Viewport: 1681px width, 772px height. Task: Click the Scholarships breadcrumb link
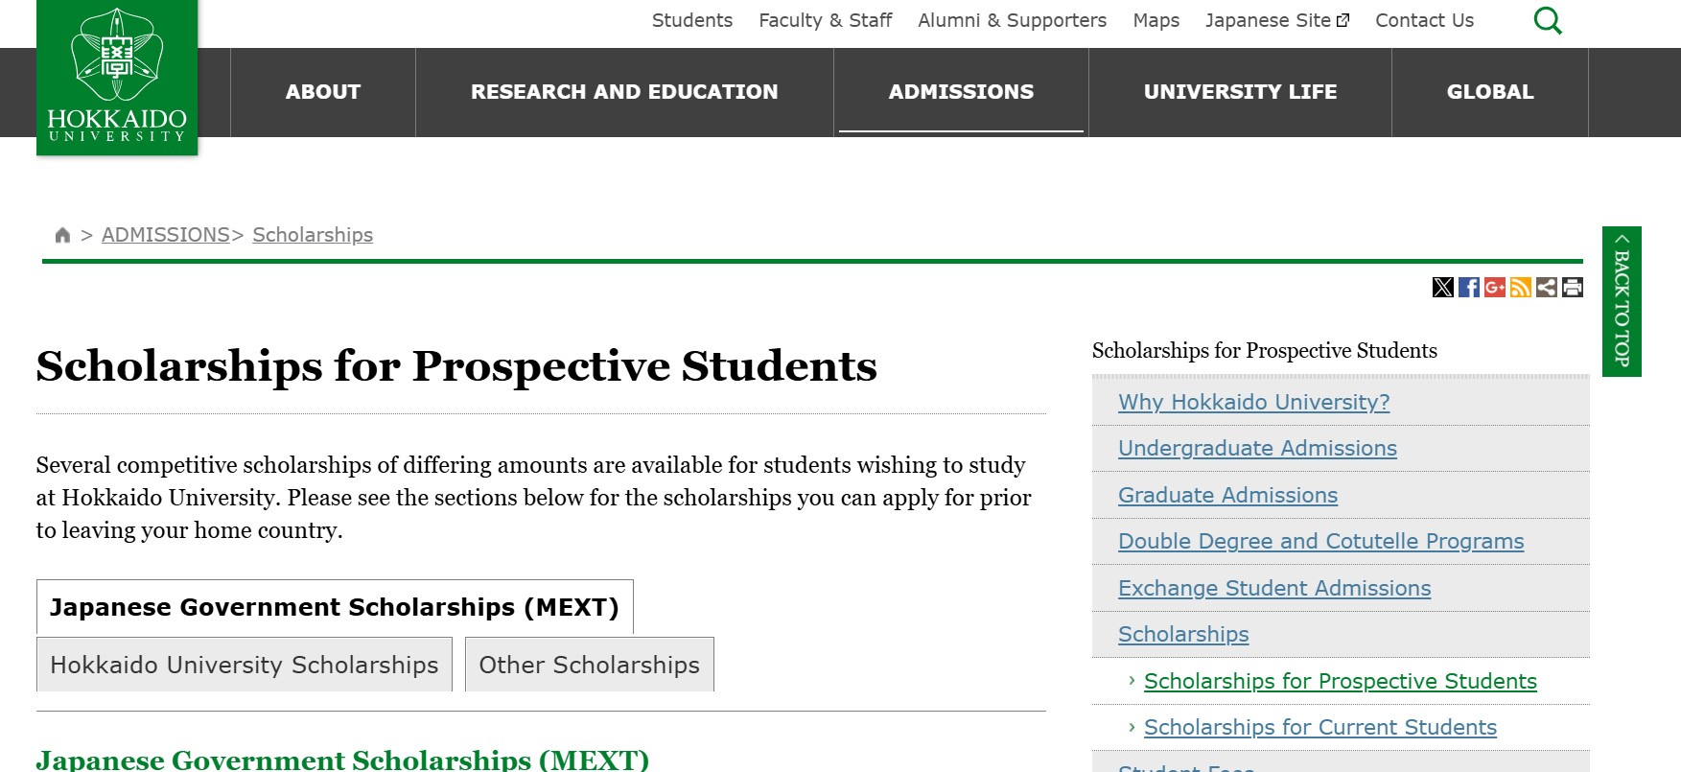[313, 235]
